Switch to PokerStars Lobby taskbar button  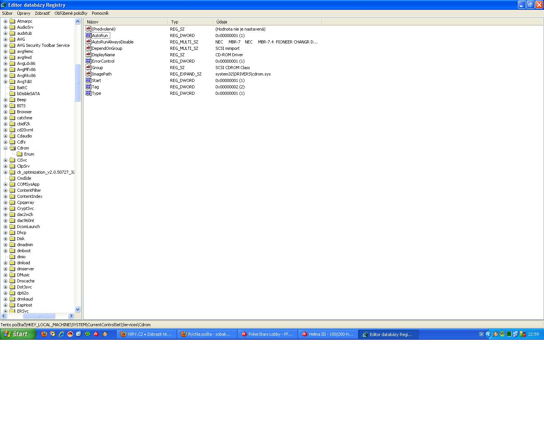pyautogui.click(x=267, y=334)
